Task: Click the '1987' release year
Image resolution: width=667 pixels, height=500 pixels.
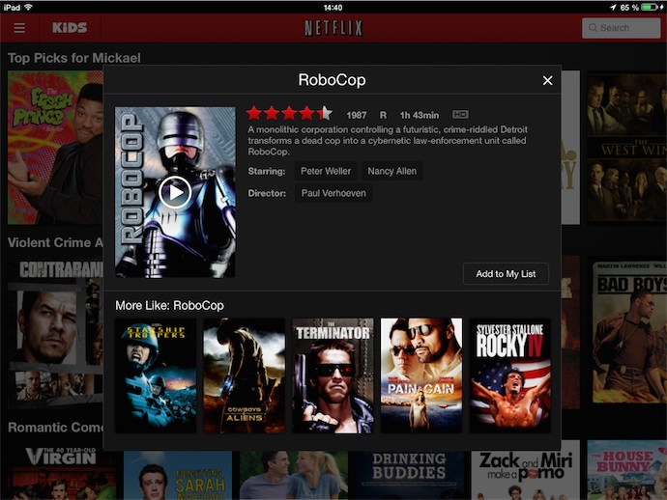Action: [x=357, y=115]
